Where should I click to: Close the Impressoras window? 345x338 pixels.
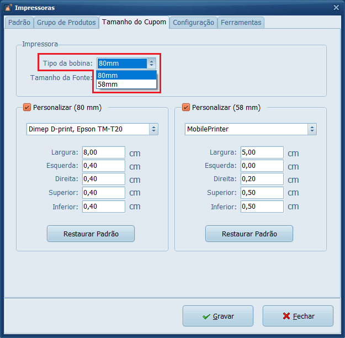point(336,8)
